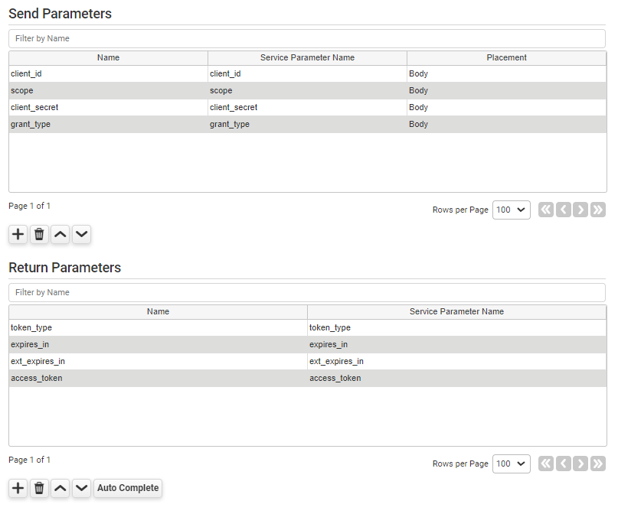Click Auto Complete button

tap(128, 488)
